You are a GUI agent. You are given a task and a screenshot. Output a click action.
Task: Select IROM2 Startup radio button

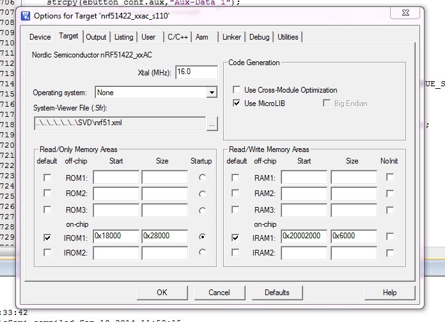coord(202,252)
